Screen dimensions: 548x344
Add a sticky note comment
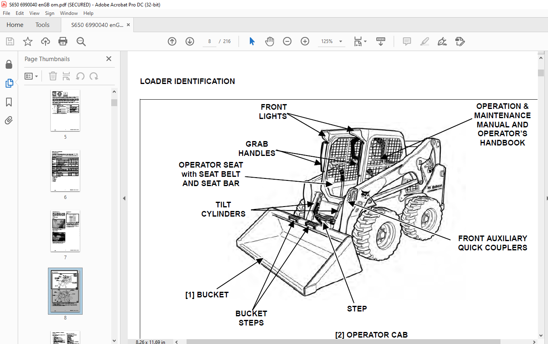(x=407, y=41)
